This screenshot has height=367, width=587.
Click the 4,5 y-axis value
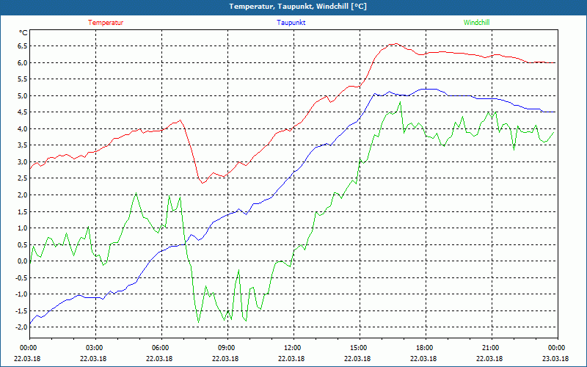23,112
